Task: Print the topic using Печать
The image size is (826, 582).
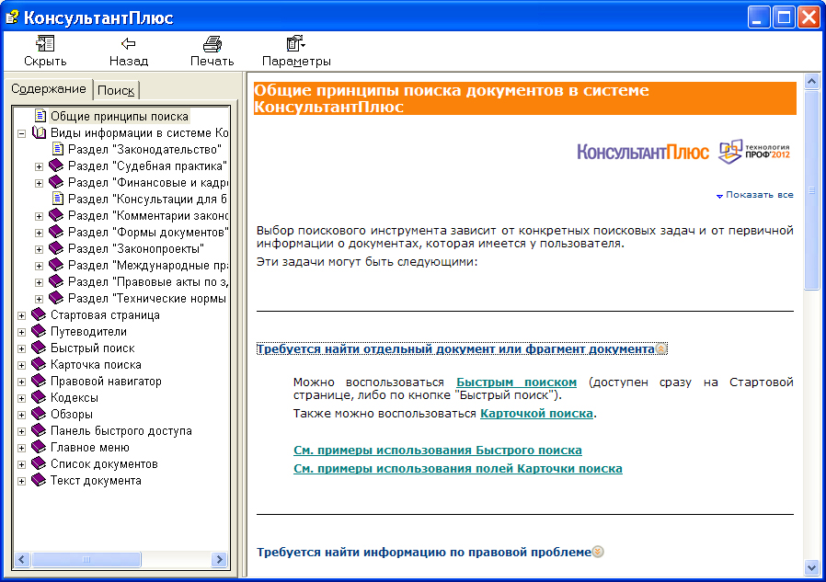Action: tap(212, 43)
